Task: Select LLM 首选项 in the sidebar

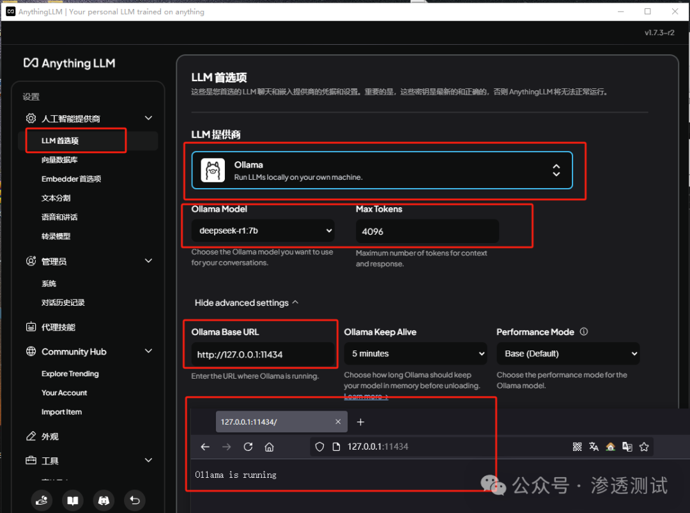Action: point(88,141)
